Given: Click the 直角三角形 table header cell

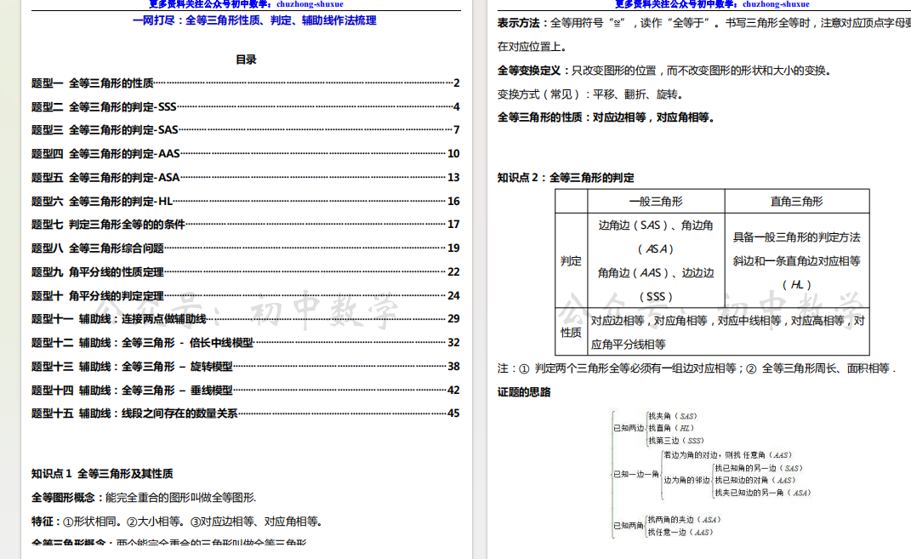Looking at the screenshot, I should [x=796, y=202].
